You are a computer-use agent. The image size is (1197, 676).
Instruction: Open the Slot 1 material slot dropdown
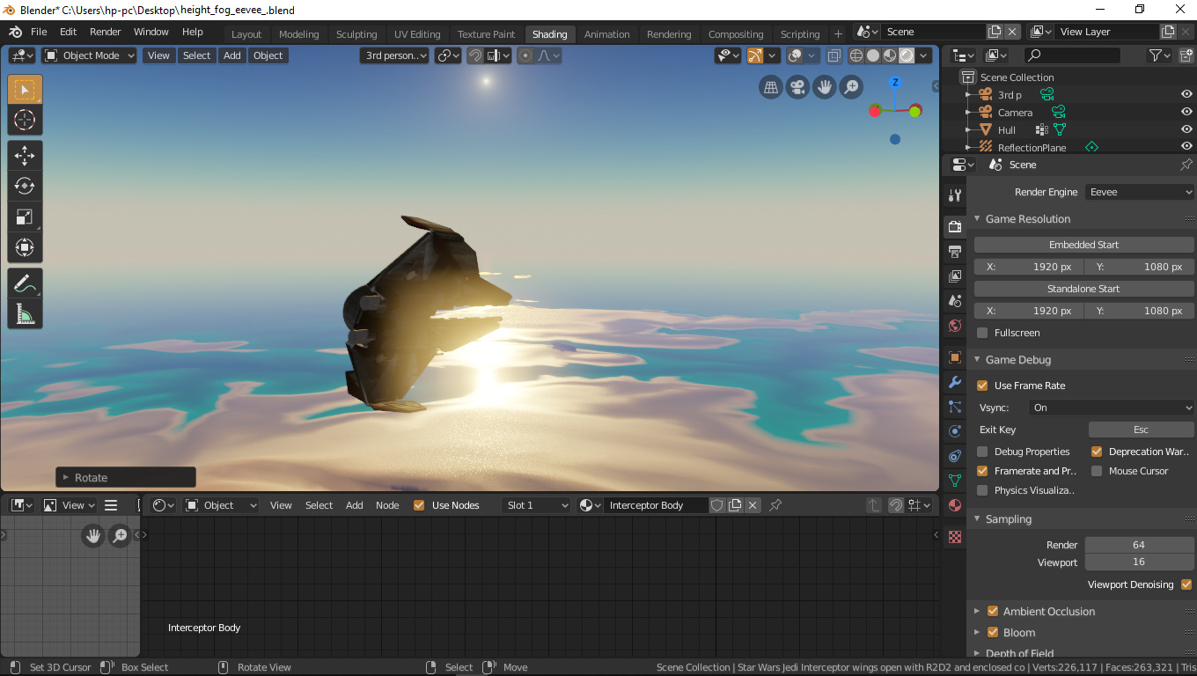pyautogui.click(x=536, y=505)
